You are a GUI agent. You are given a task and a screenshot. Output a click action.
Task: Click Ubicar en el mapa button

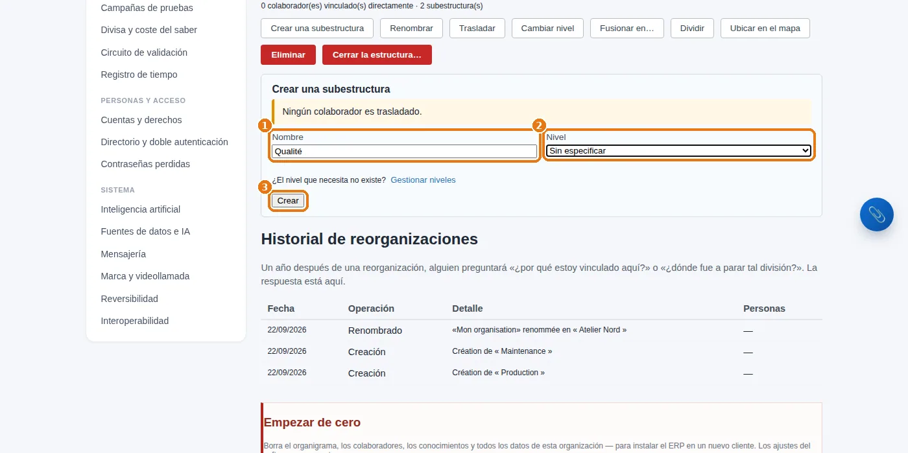[x=765, y=29]
